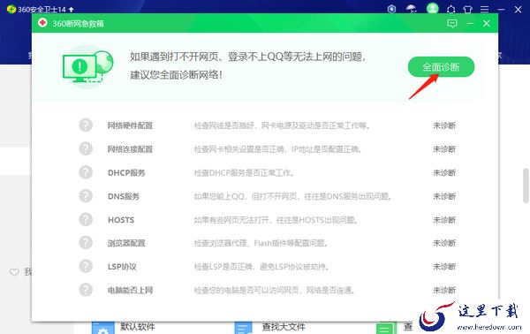Click the status icon beside HOSTS
This screenshot has height=334, width=530.
86,219
